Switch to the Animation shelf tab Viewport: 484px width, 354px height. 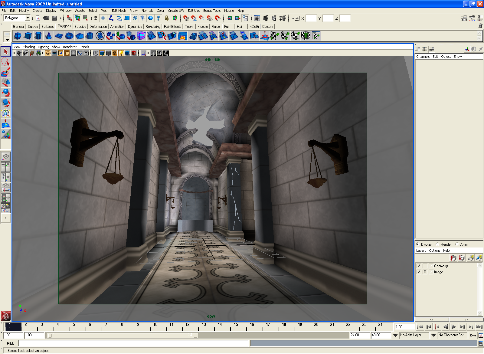[x=117, y=27]
